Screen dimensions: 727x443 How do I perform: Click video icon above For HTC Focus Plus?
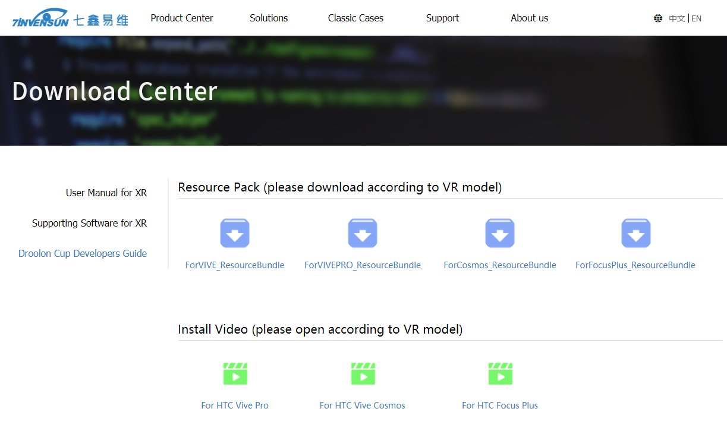(x=500, y=374)
